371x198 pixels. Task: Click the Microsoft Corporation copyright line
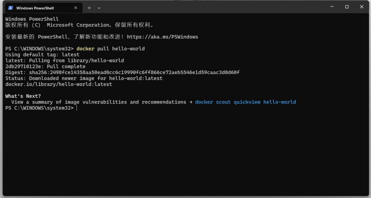pos(79,25)
